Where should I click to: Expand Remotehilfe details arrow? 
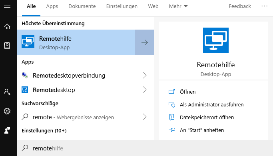(145, 42)
